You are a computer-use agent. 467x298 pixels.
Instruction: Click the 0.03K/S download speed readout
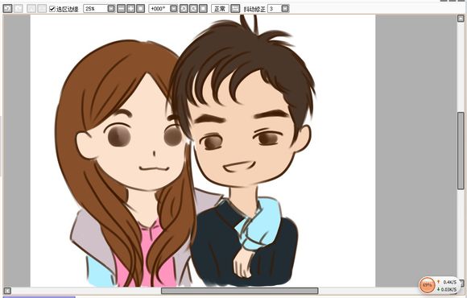tap(448, 289)
